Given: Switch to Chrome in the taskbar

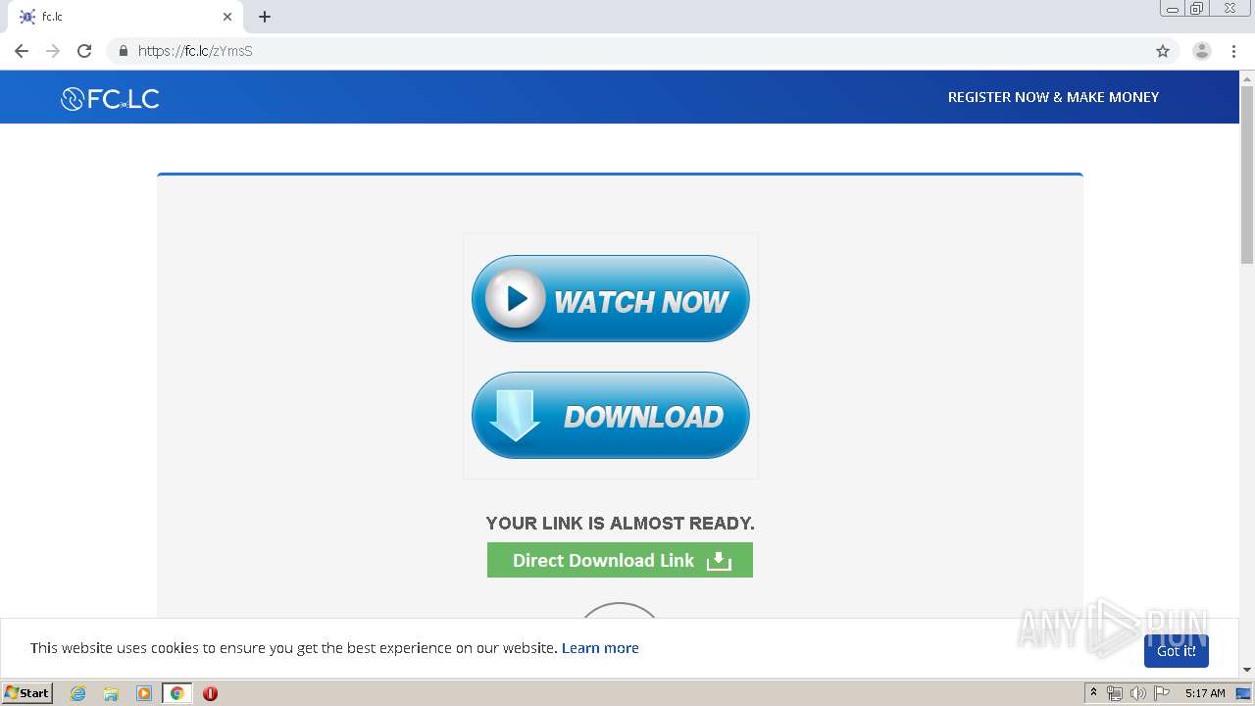Looking at the screenshot, I should (x=176, y=693).
